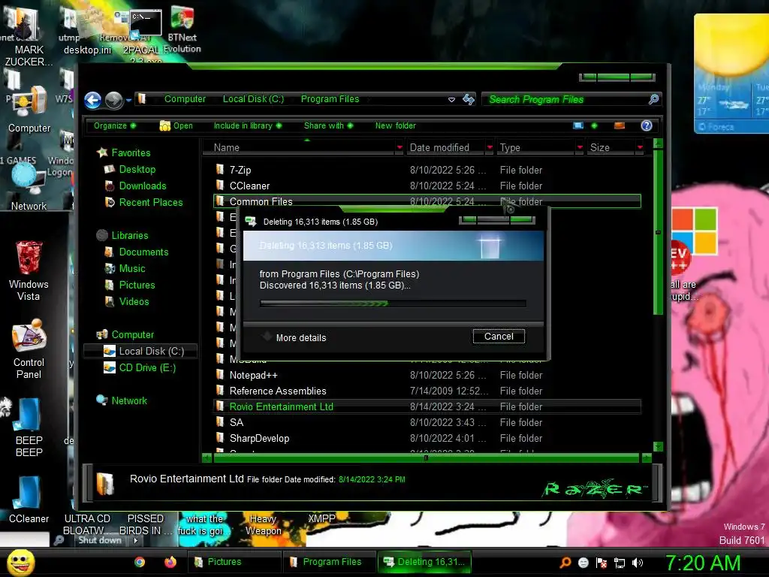The width and height of the screenshot is (769, 577).
Task: Open the Explorer help question mark icon
Action: 647,125
